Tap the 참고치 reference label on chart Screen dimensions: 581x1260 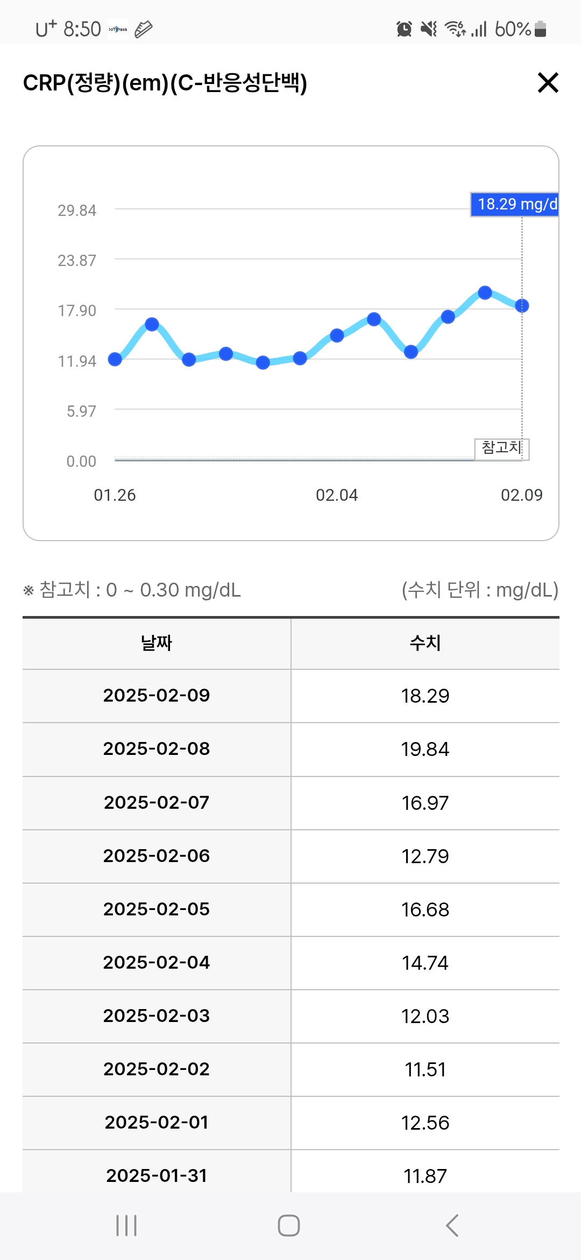coord(502,448)
